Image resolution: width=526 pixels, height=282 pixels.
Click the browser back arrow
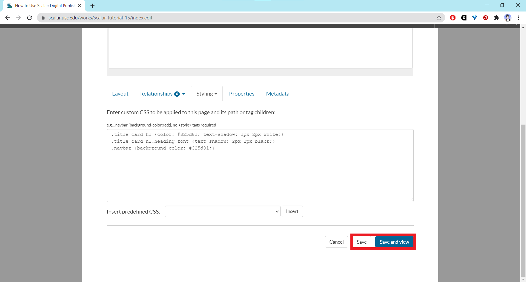click(7, 18)
